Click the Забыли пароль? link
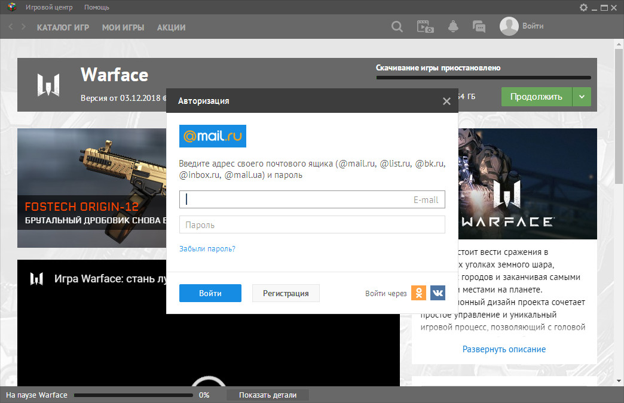Screen dimensions: 624x403 207,249
